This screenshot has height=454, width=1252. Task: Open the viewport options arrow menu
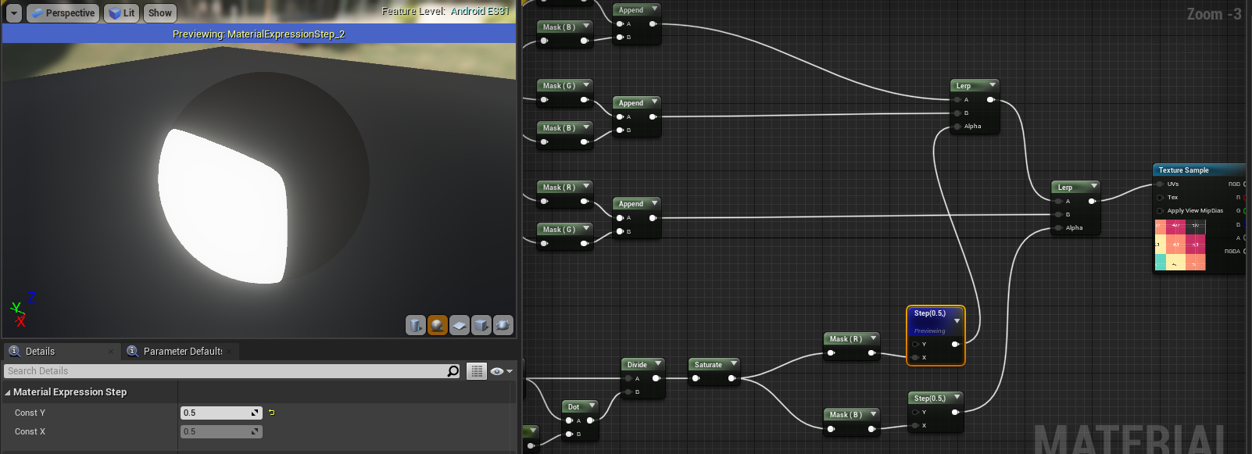coord(14,13)
